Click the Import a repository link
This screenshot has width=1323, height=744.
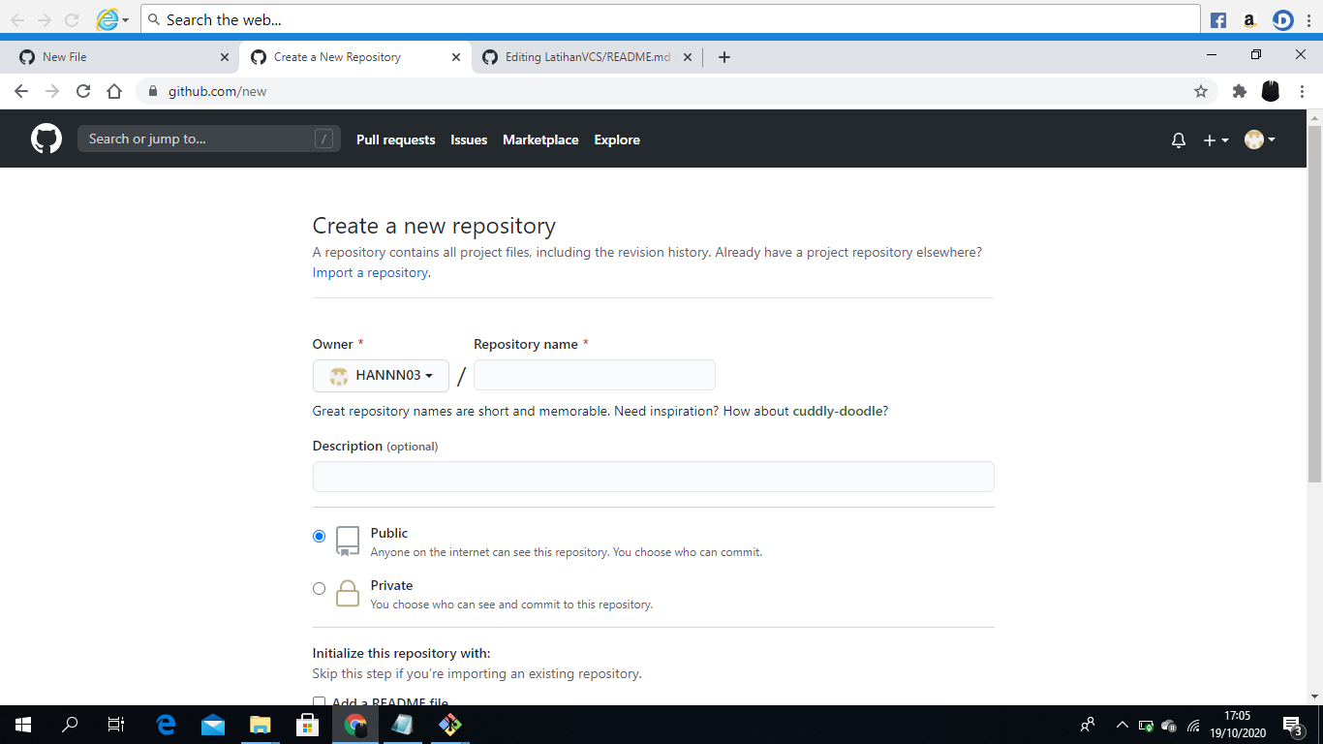(x=369, y=272)
